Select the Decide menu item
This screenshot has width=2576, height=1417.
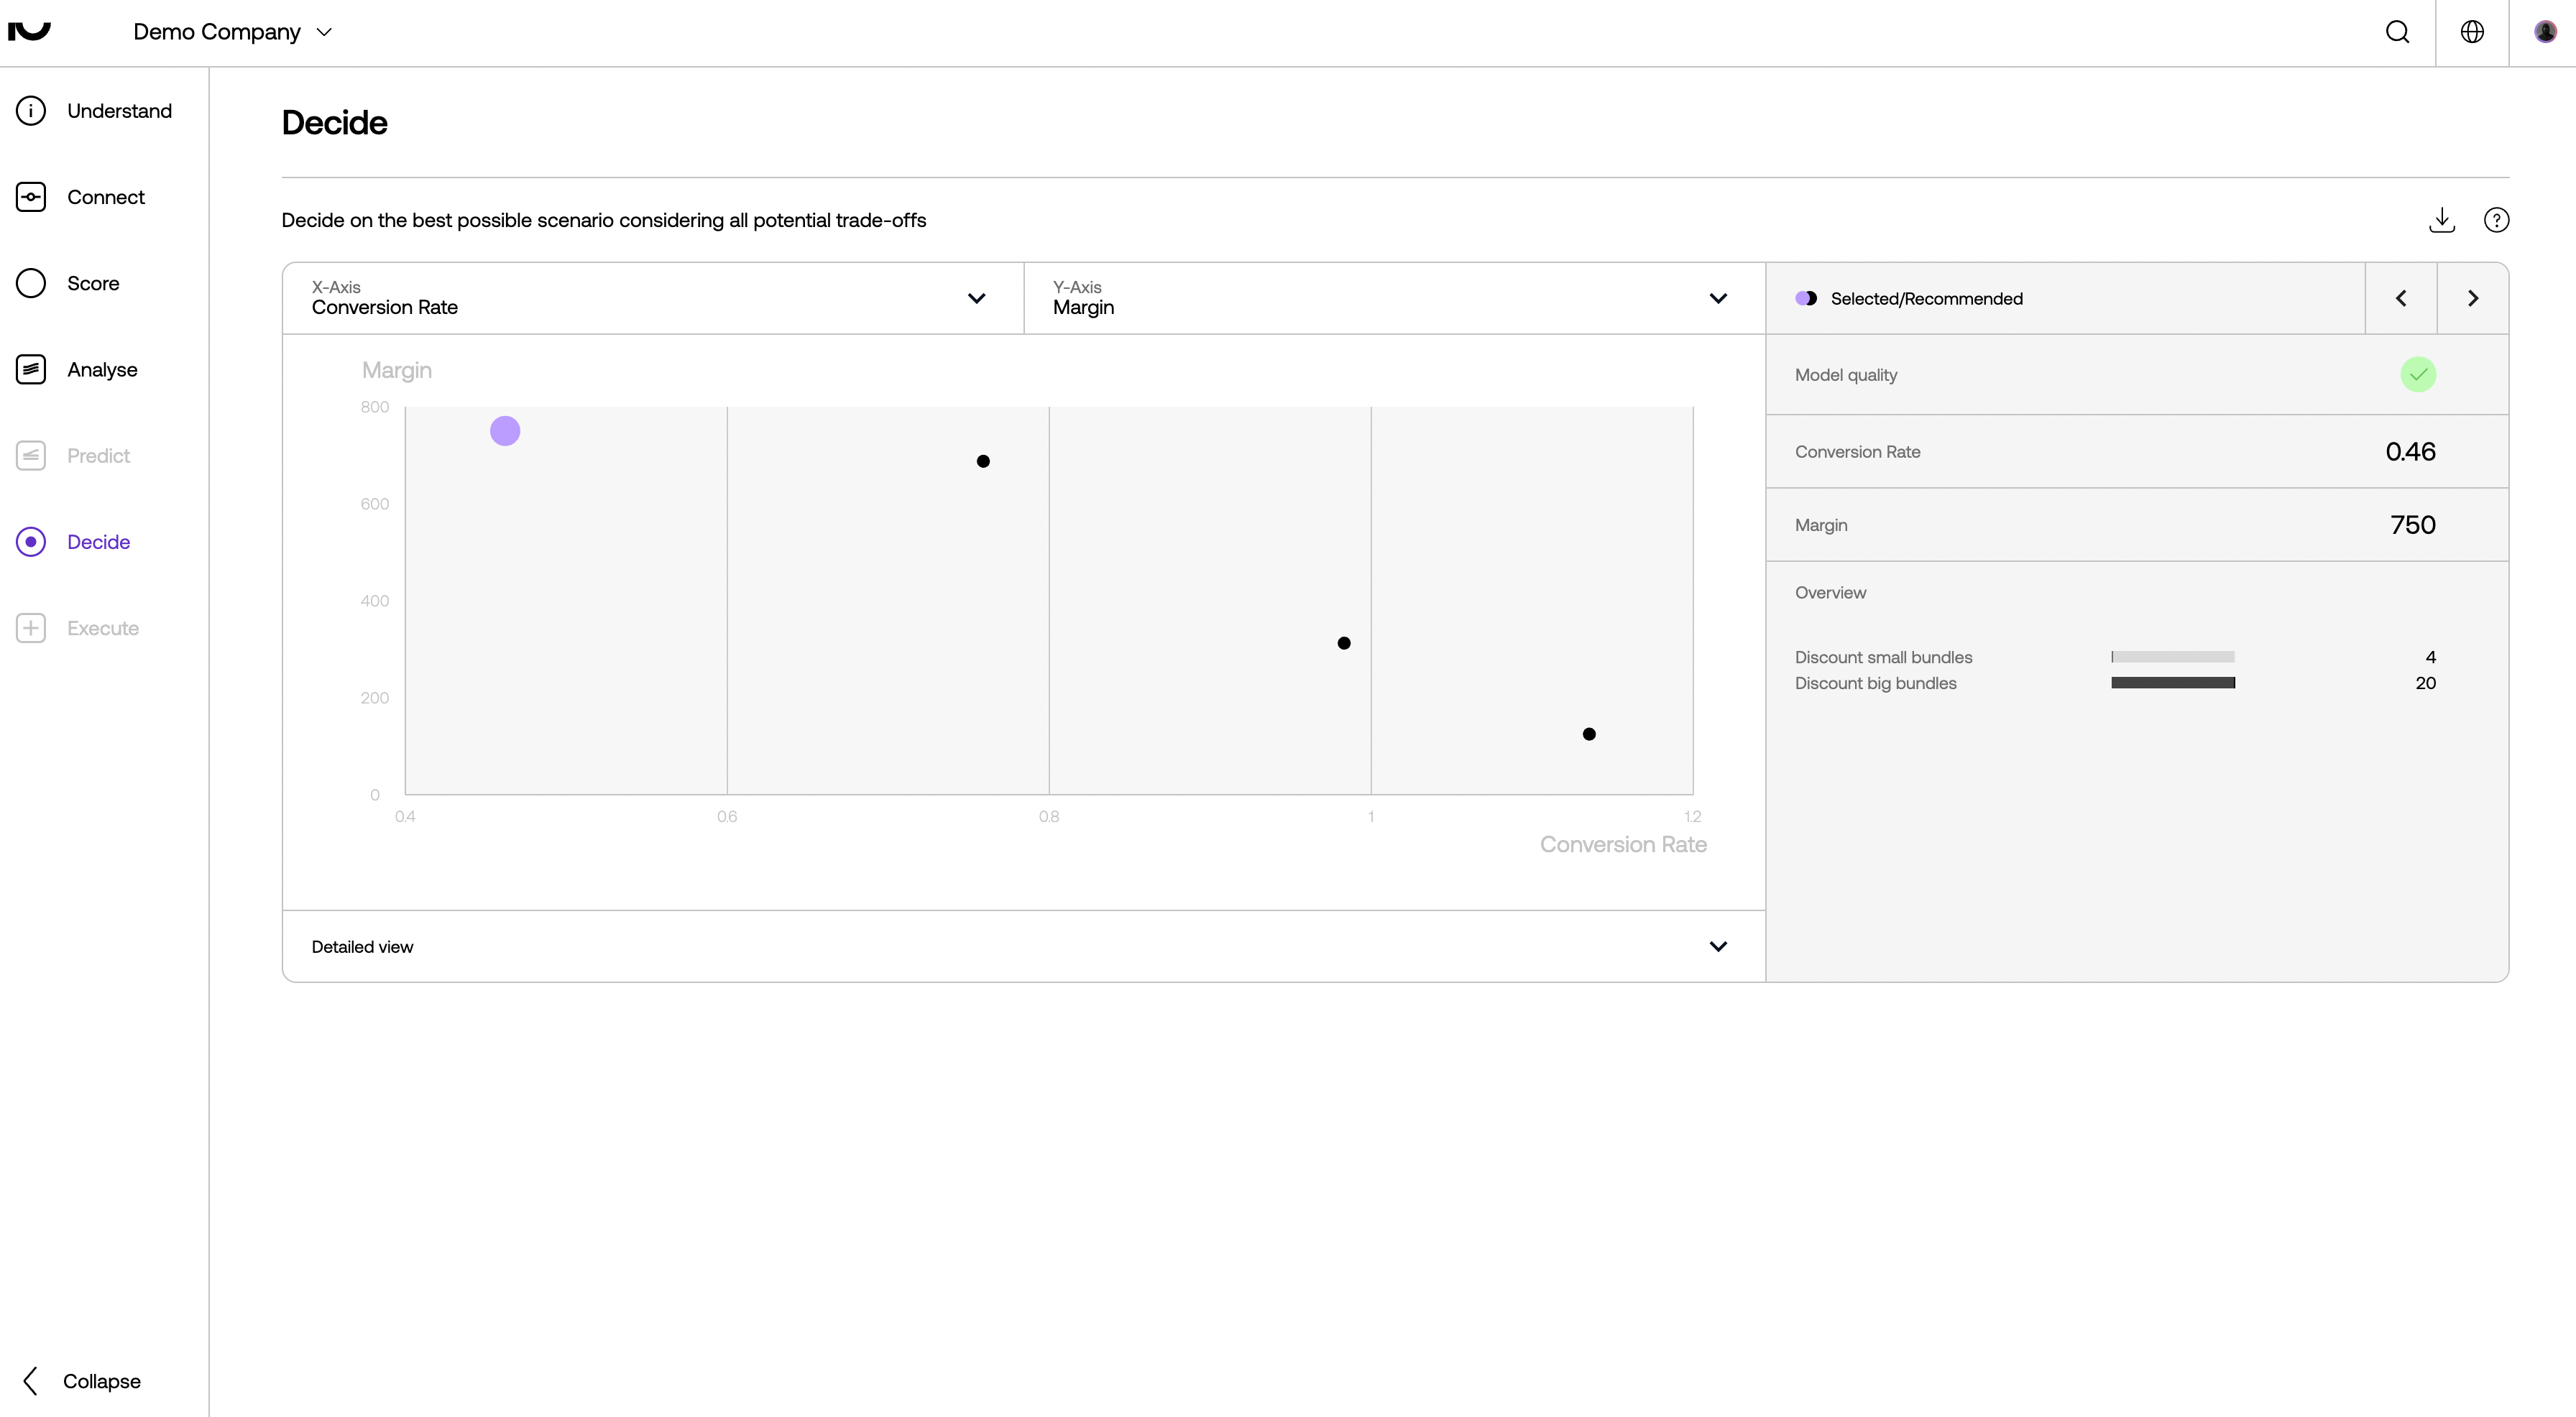click(98, 542)
